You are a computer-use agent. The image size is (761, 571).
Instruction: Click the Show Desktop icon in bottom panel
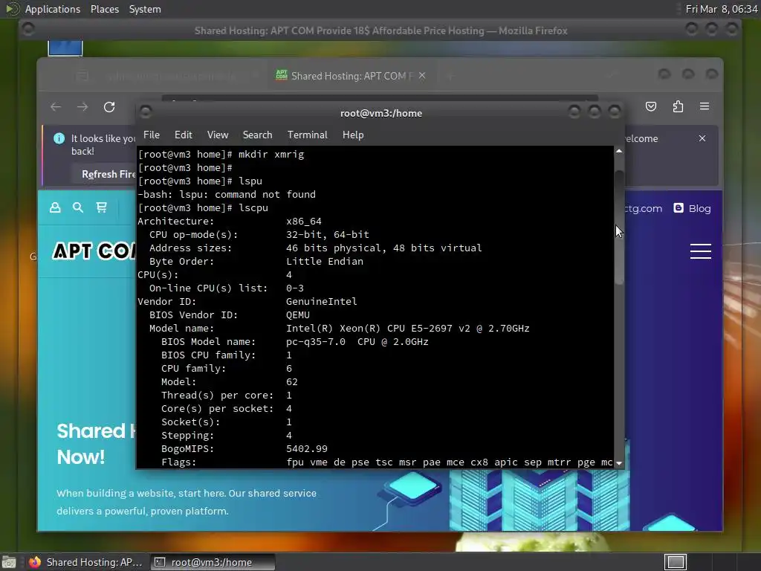(x=9, y=562)
